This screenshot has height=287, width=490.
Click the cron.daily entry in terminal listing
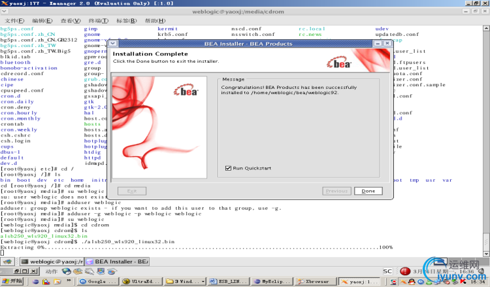(17, 101)
